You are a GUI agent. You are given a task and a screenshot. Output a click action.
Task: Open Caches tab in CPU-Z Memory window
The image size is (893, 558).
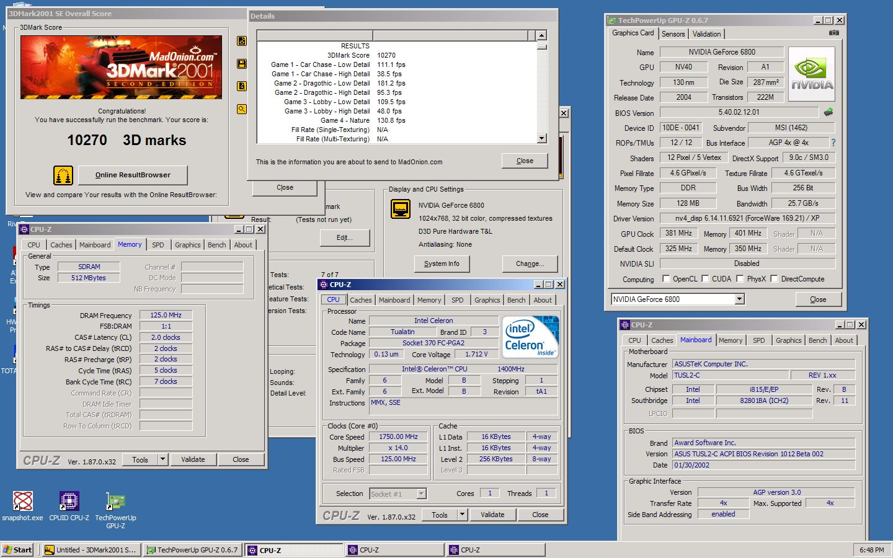coord(61,245)
